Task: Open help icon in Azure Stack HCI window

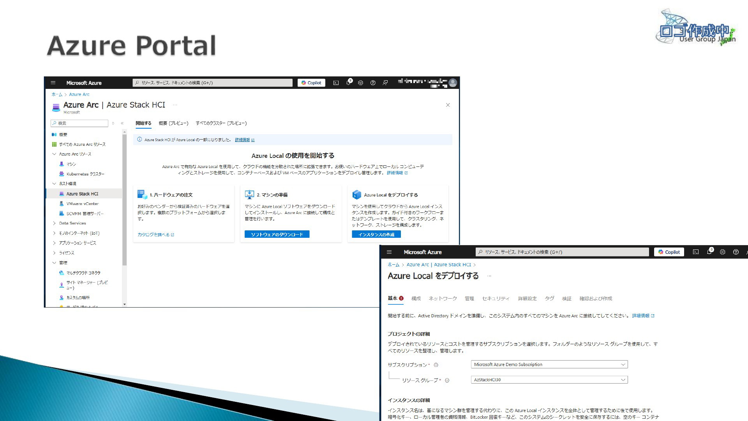Action: [x=373, y=83]
